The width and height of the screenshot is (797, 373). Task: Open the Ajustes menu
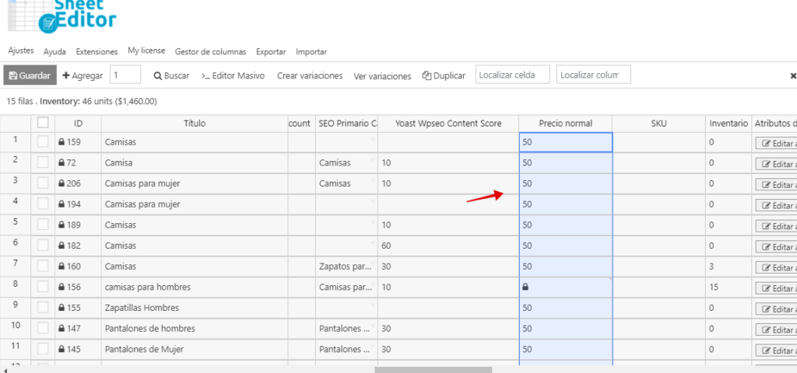tap(21, 51)
